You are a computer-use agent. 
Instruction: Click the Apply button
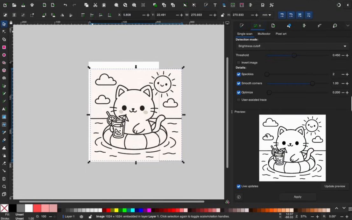tap(298, 197)
